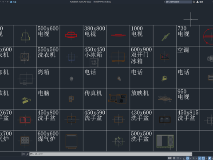Screen dimensions: 213x160
Task: Toggle polar tracking icon in status bar
Action: pos(188,158)
